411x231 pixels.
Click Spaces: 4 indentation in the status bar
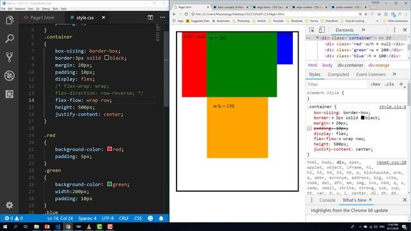point(87,218)
